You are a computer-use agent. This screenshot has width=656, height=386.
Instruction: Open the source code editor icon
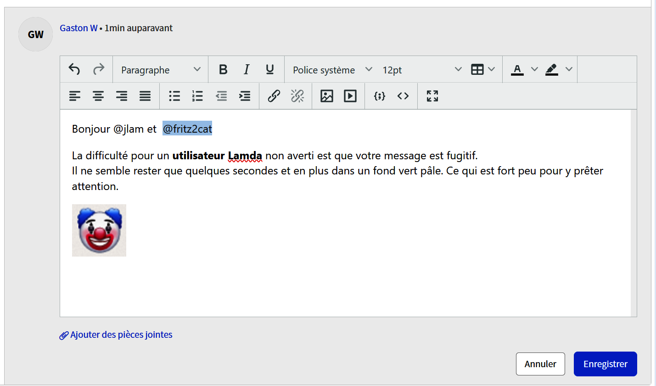(x=403, y=96)
